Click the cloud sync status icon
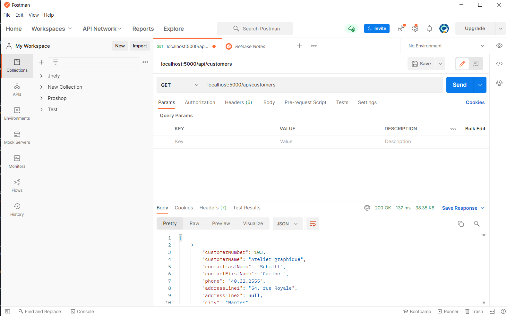 pos(351,28)
